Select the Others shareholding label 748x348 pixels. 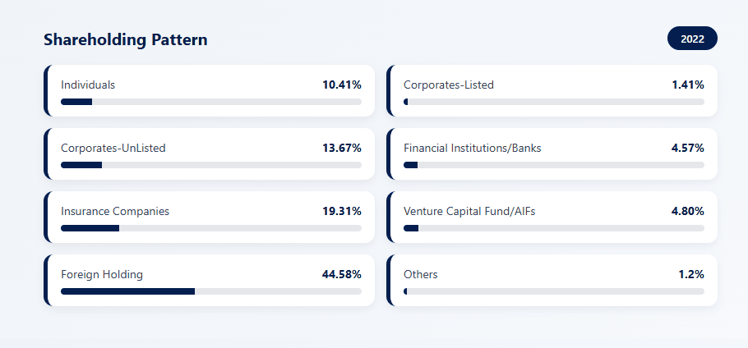pos(421,274)
